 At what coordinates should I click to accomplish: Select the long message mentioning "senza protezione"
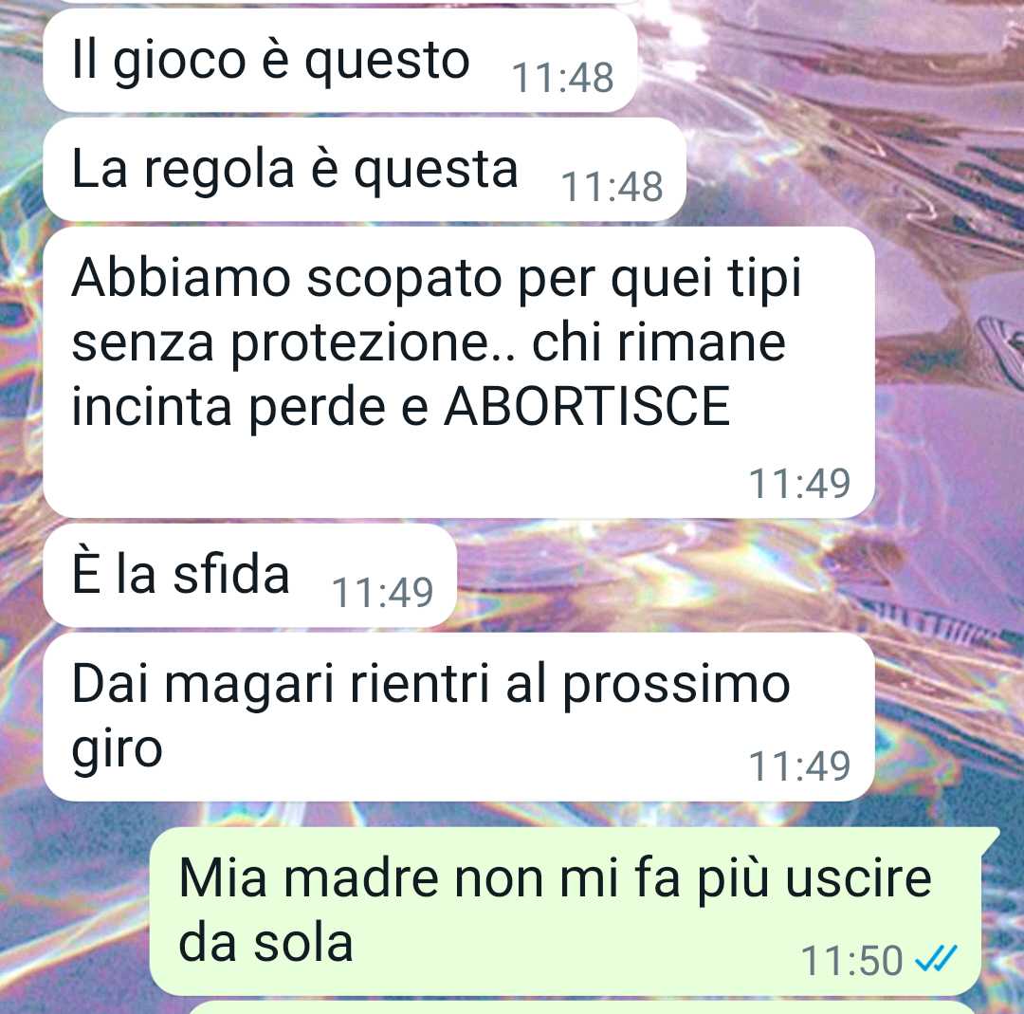[x=459, y=373]
